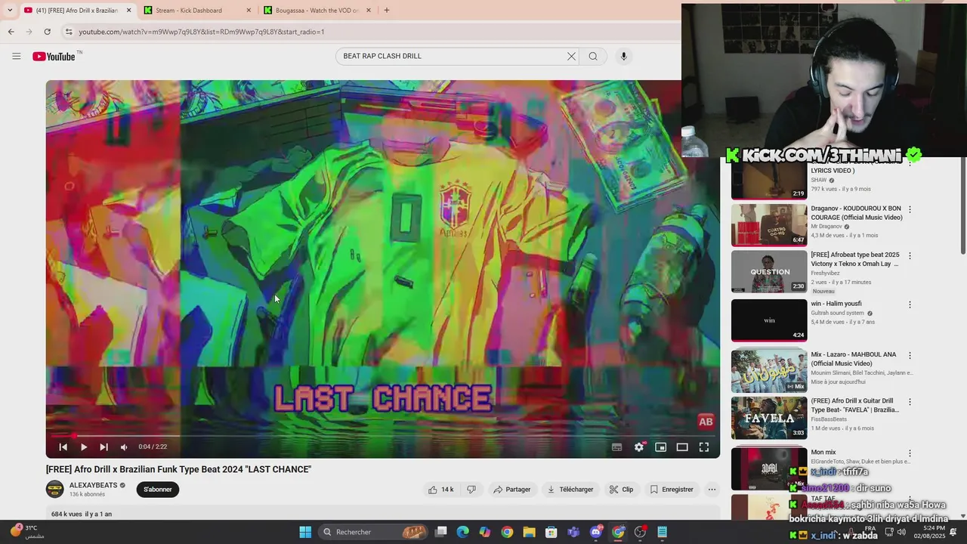Save video with Enregistrer
This screenshot has height=544, width=967.
point(672,490)
